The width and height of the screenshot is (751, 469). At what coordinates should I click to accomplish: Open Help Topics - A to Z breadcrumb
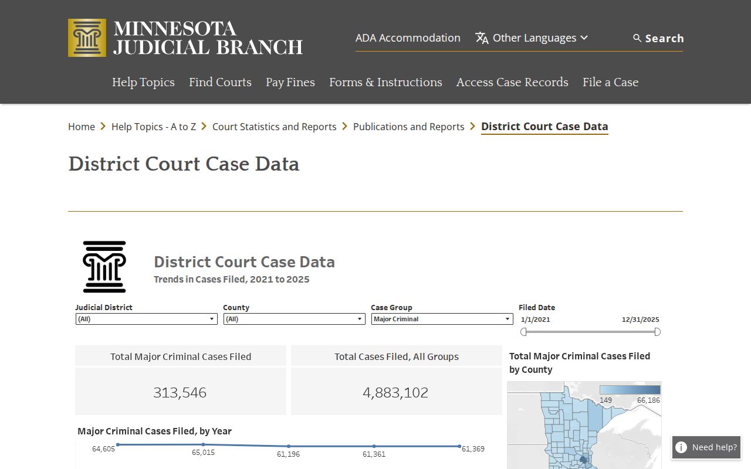point(154,127)
